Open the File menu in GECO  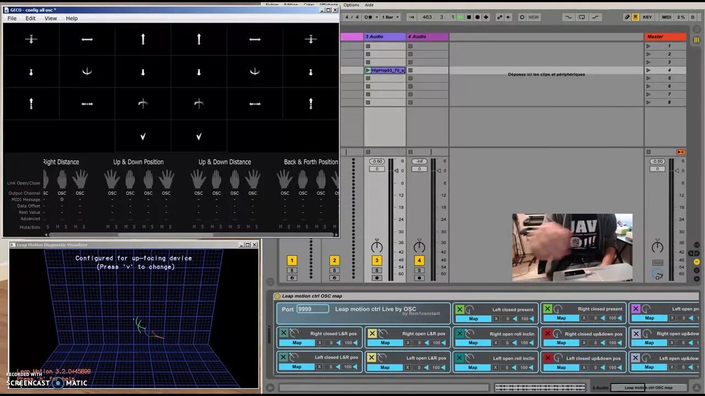[x=12, y=18]
